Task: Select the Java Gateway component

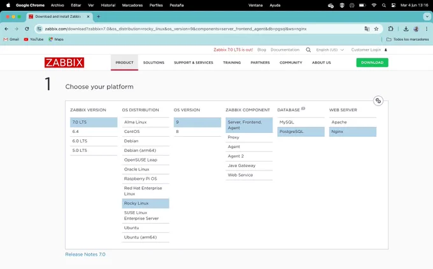Action: coord(249,165)
